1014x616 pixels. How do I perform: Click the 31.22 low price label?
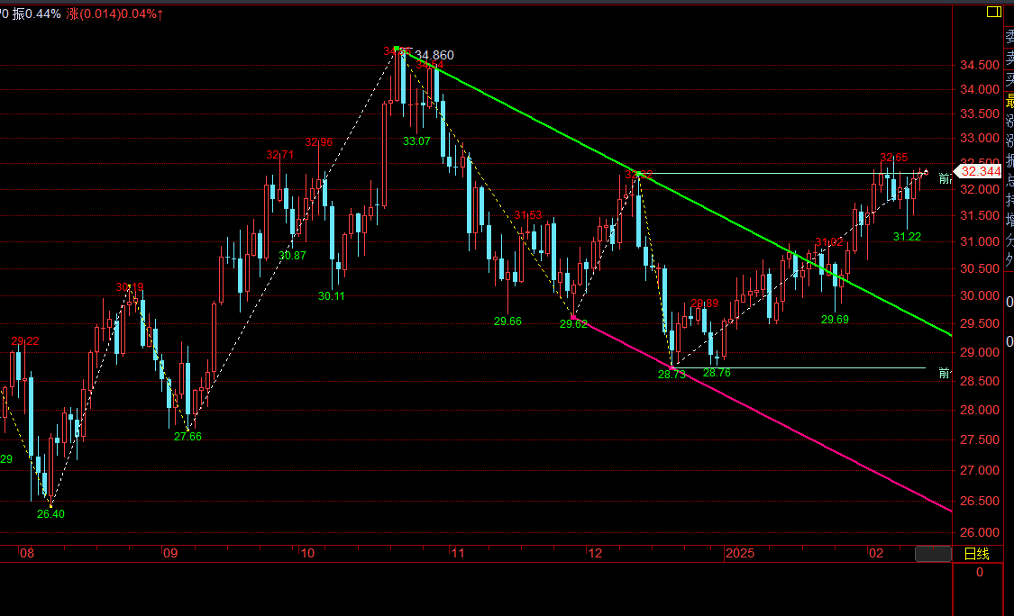(x=907, y=236)
